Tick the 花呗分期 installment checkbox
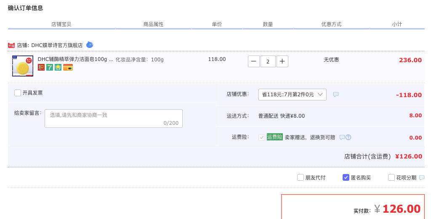Image resolution: width=431 pixels, height=219 pixels. (391, 177)
